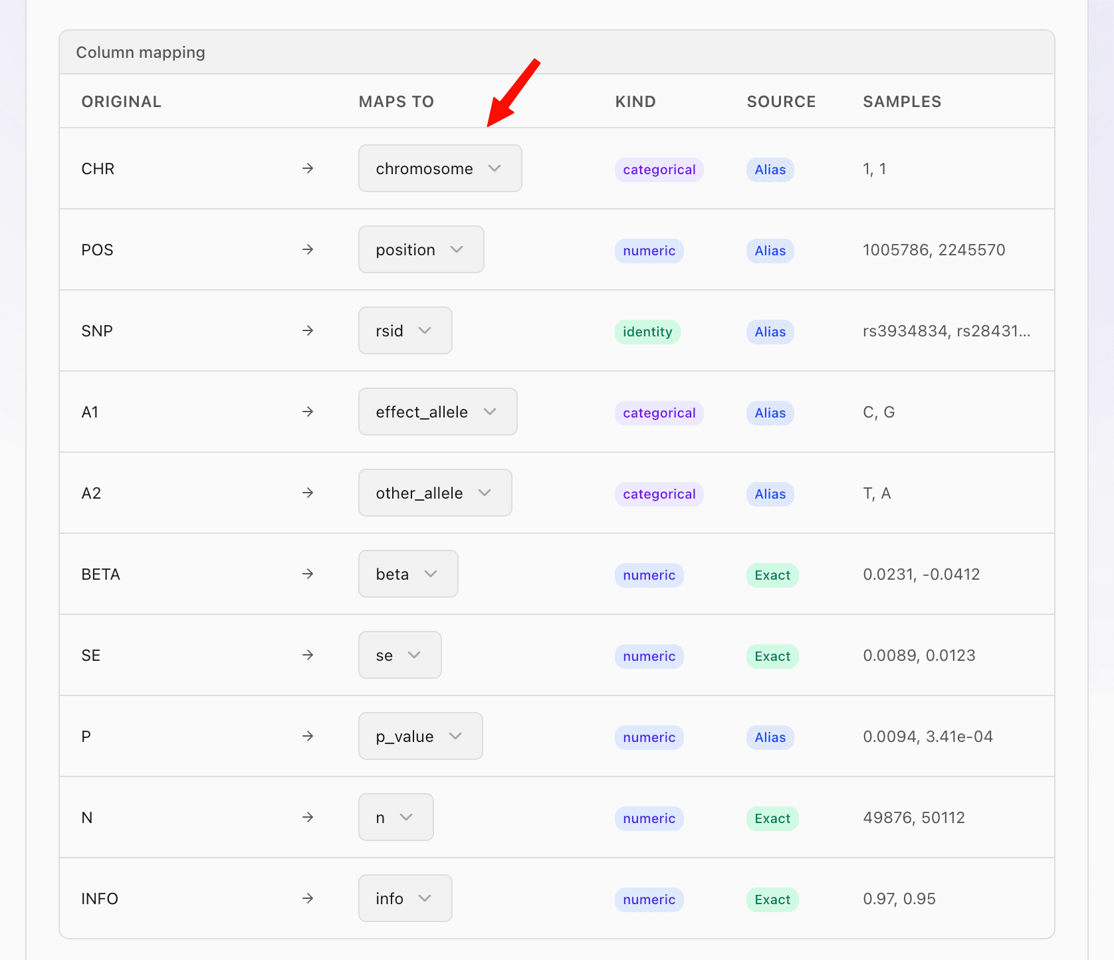Click the MAPS TO column header
The image size is (1114, 960).
(x=396, y=102)
